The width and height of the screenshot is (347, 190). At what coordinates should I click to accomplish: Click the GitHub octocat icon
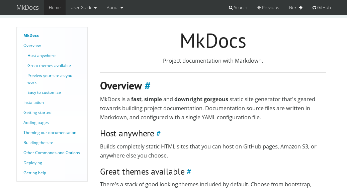[314, 8]
